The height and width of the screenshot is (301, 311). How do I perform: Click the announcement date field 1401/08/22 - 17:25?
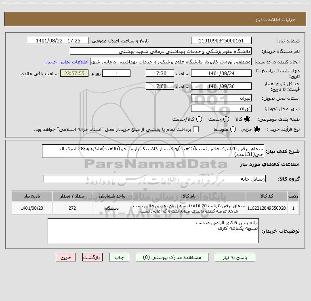coord(58,41)
